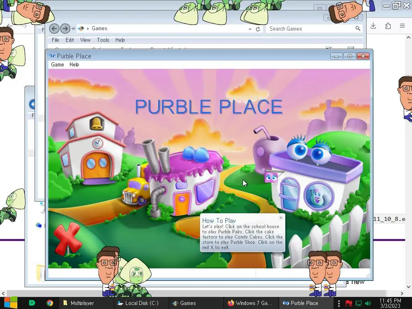
Task: Open Tools menu in Games window
Action: (x=103, y=40)
